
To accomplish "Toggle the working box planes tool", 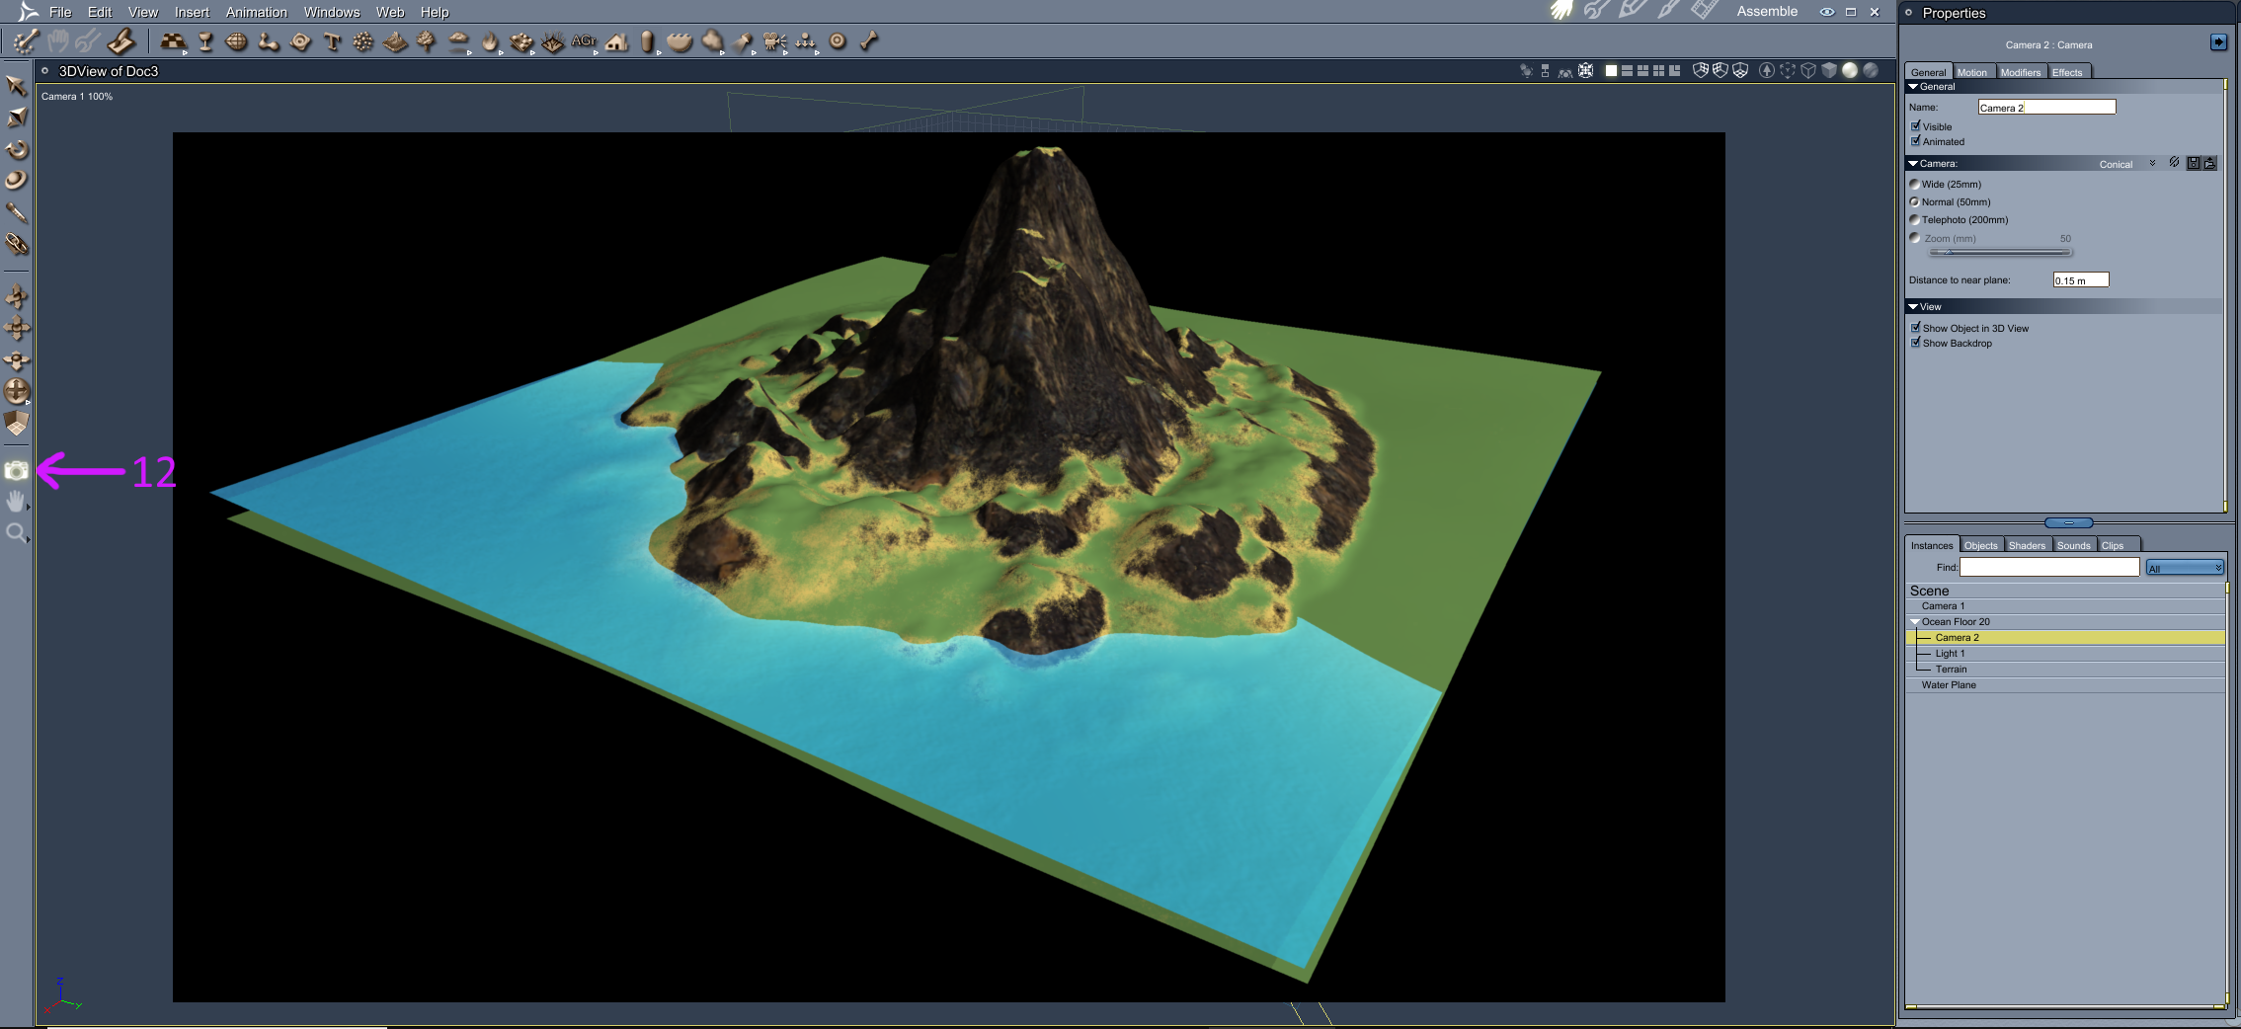I will coord(16,424).
